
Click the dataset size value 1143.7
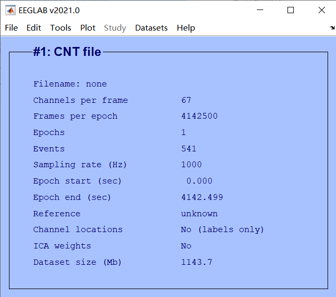(197, 262)
